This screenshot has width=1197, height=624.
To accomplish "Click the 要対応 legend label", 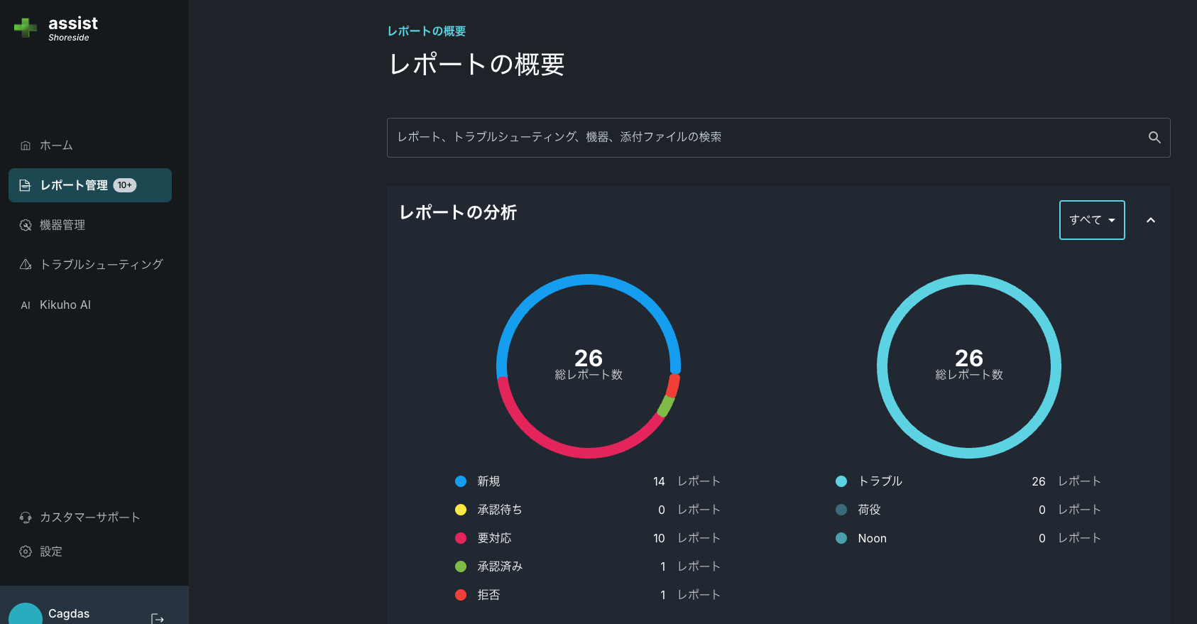I will (x=495, y=538).
